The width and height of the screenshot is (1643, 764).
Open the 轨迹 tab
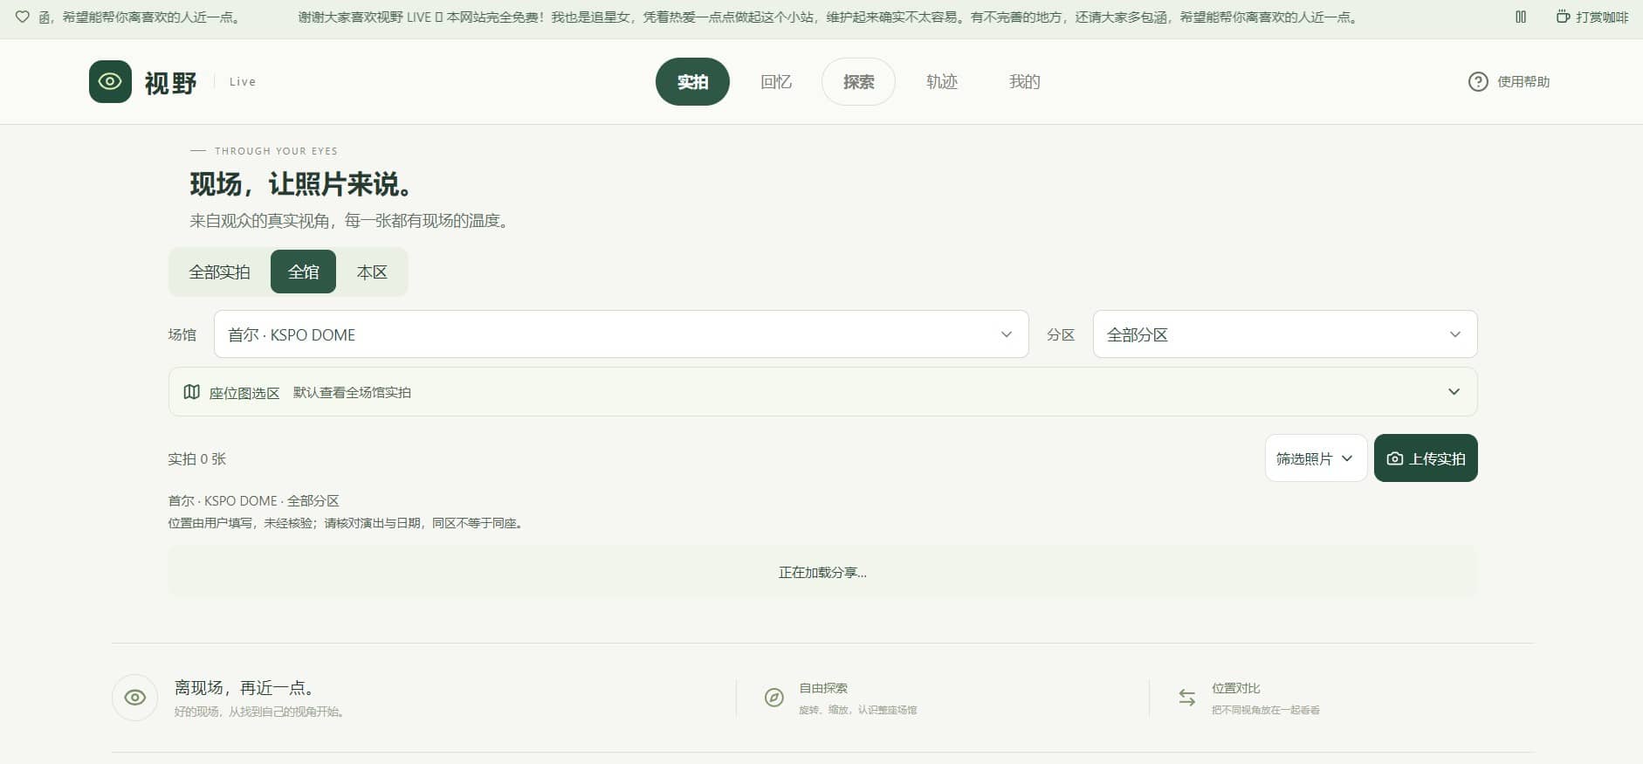click(x=942, y=81)
